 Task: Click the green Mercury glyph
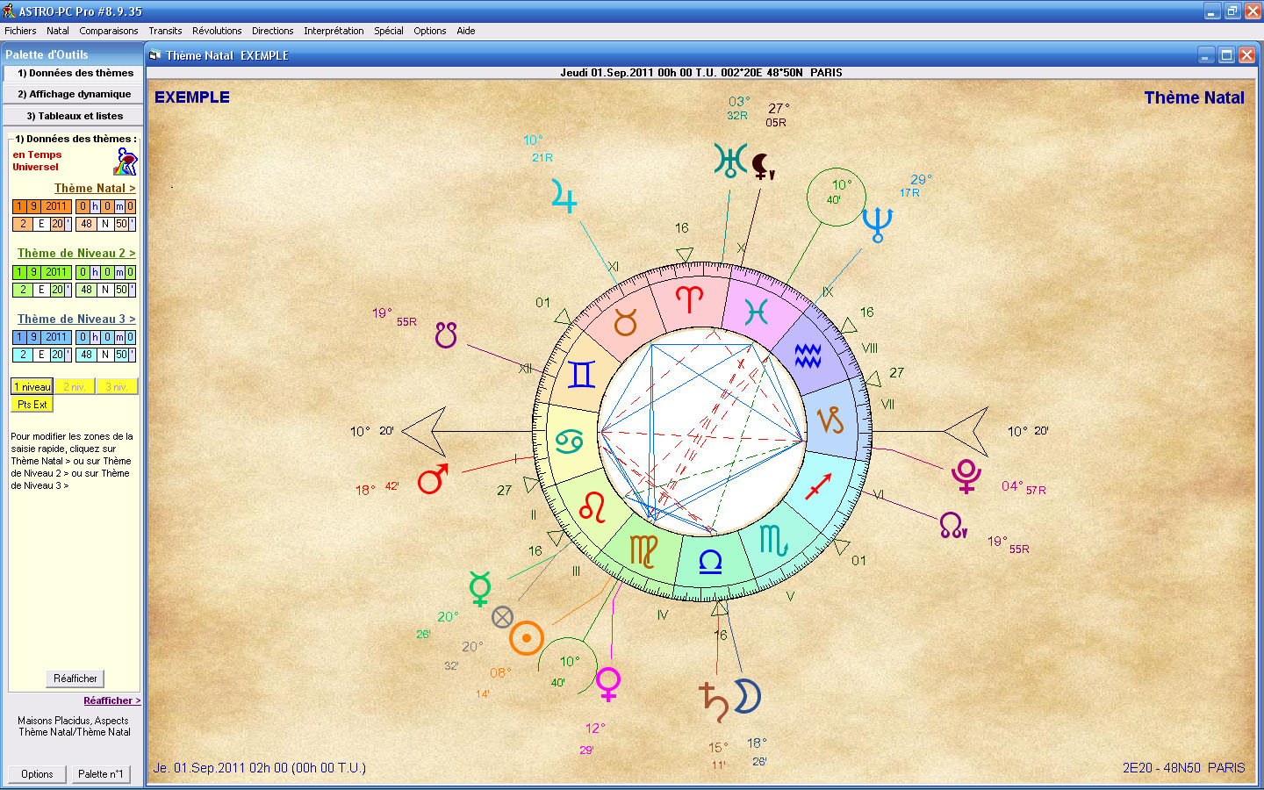pyautogui.click(x=480, y=588)
